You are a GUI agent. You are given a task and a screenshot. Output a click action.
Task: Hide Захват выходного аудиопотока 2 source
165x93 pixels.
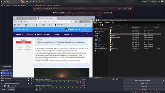point(29,81)
